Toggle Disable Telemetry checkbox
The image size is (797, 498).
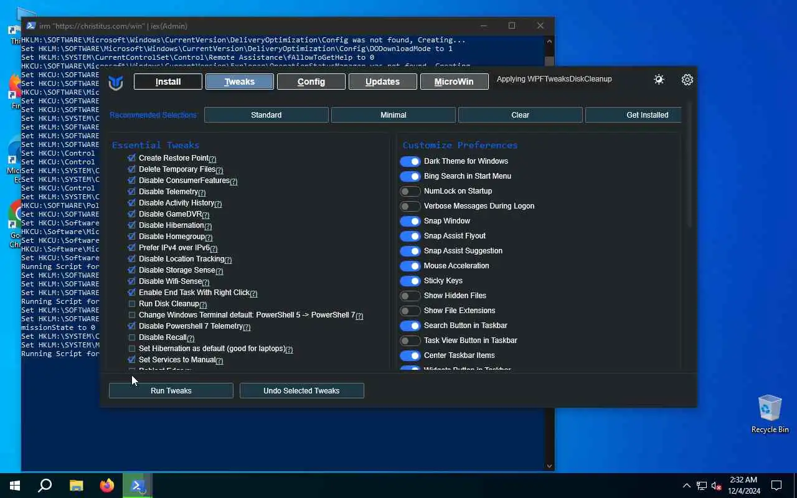tap(131, 192)
